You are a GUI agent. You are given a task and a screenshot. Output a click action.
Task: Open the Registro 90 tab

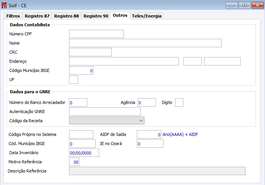pos(96,16)
